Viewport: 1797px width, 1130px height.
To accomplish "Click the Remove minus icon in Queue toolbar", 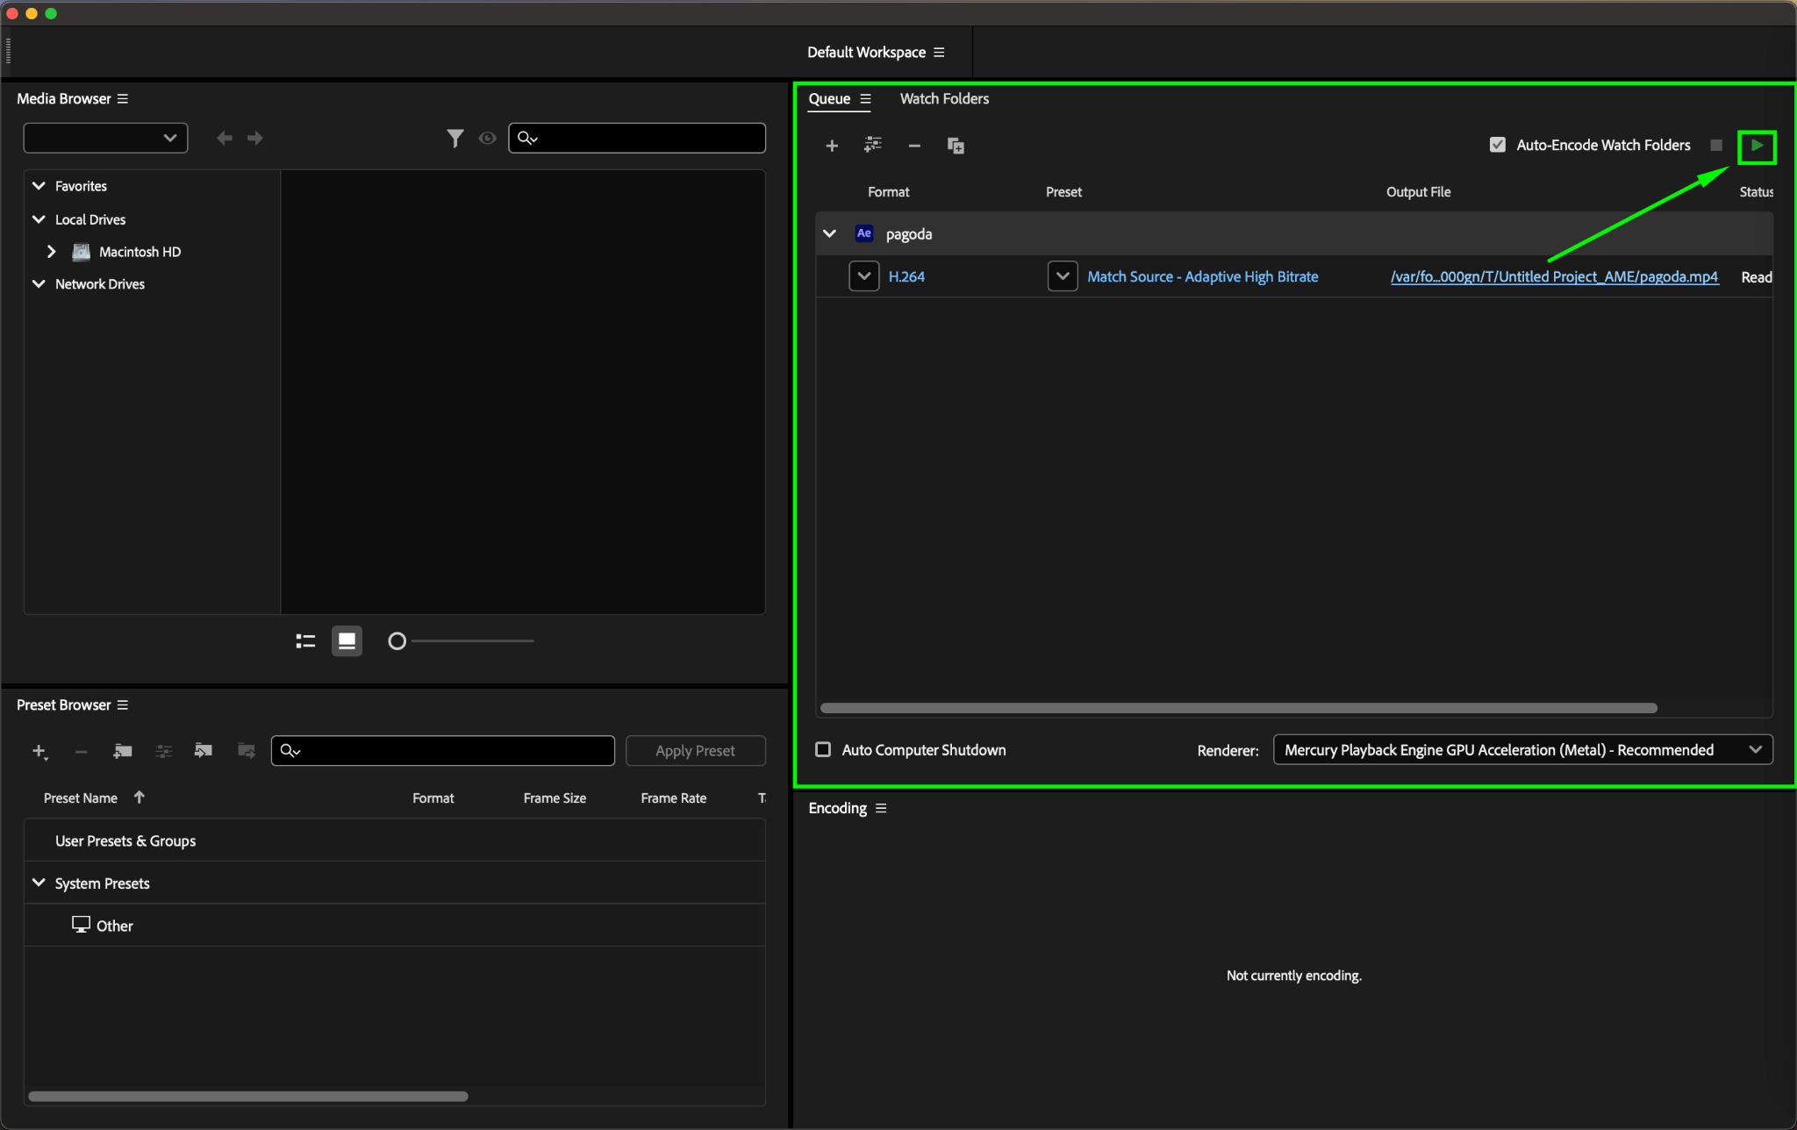I will coord(914,146).
